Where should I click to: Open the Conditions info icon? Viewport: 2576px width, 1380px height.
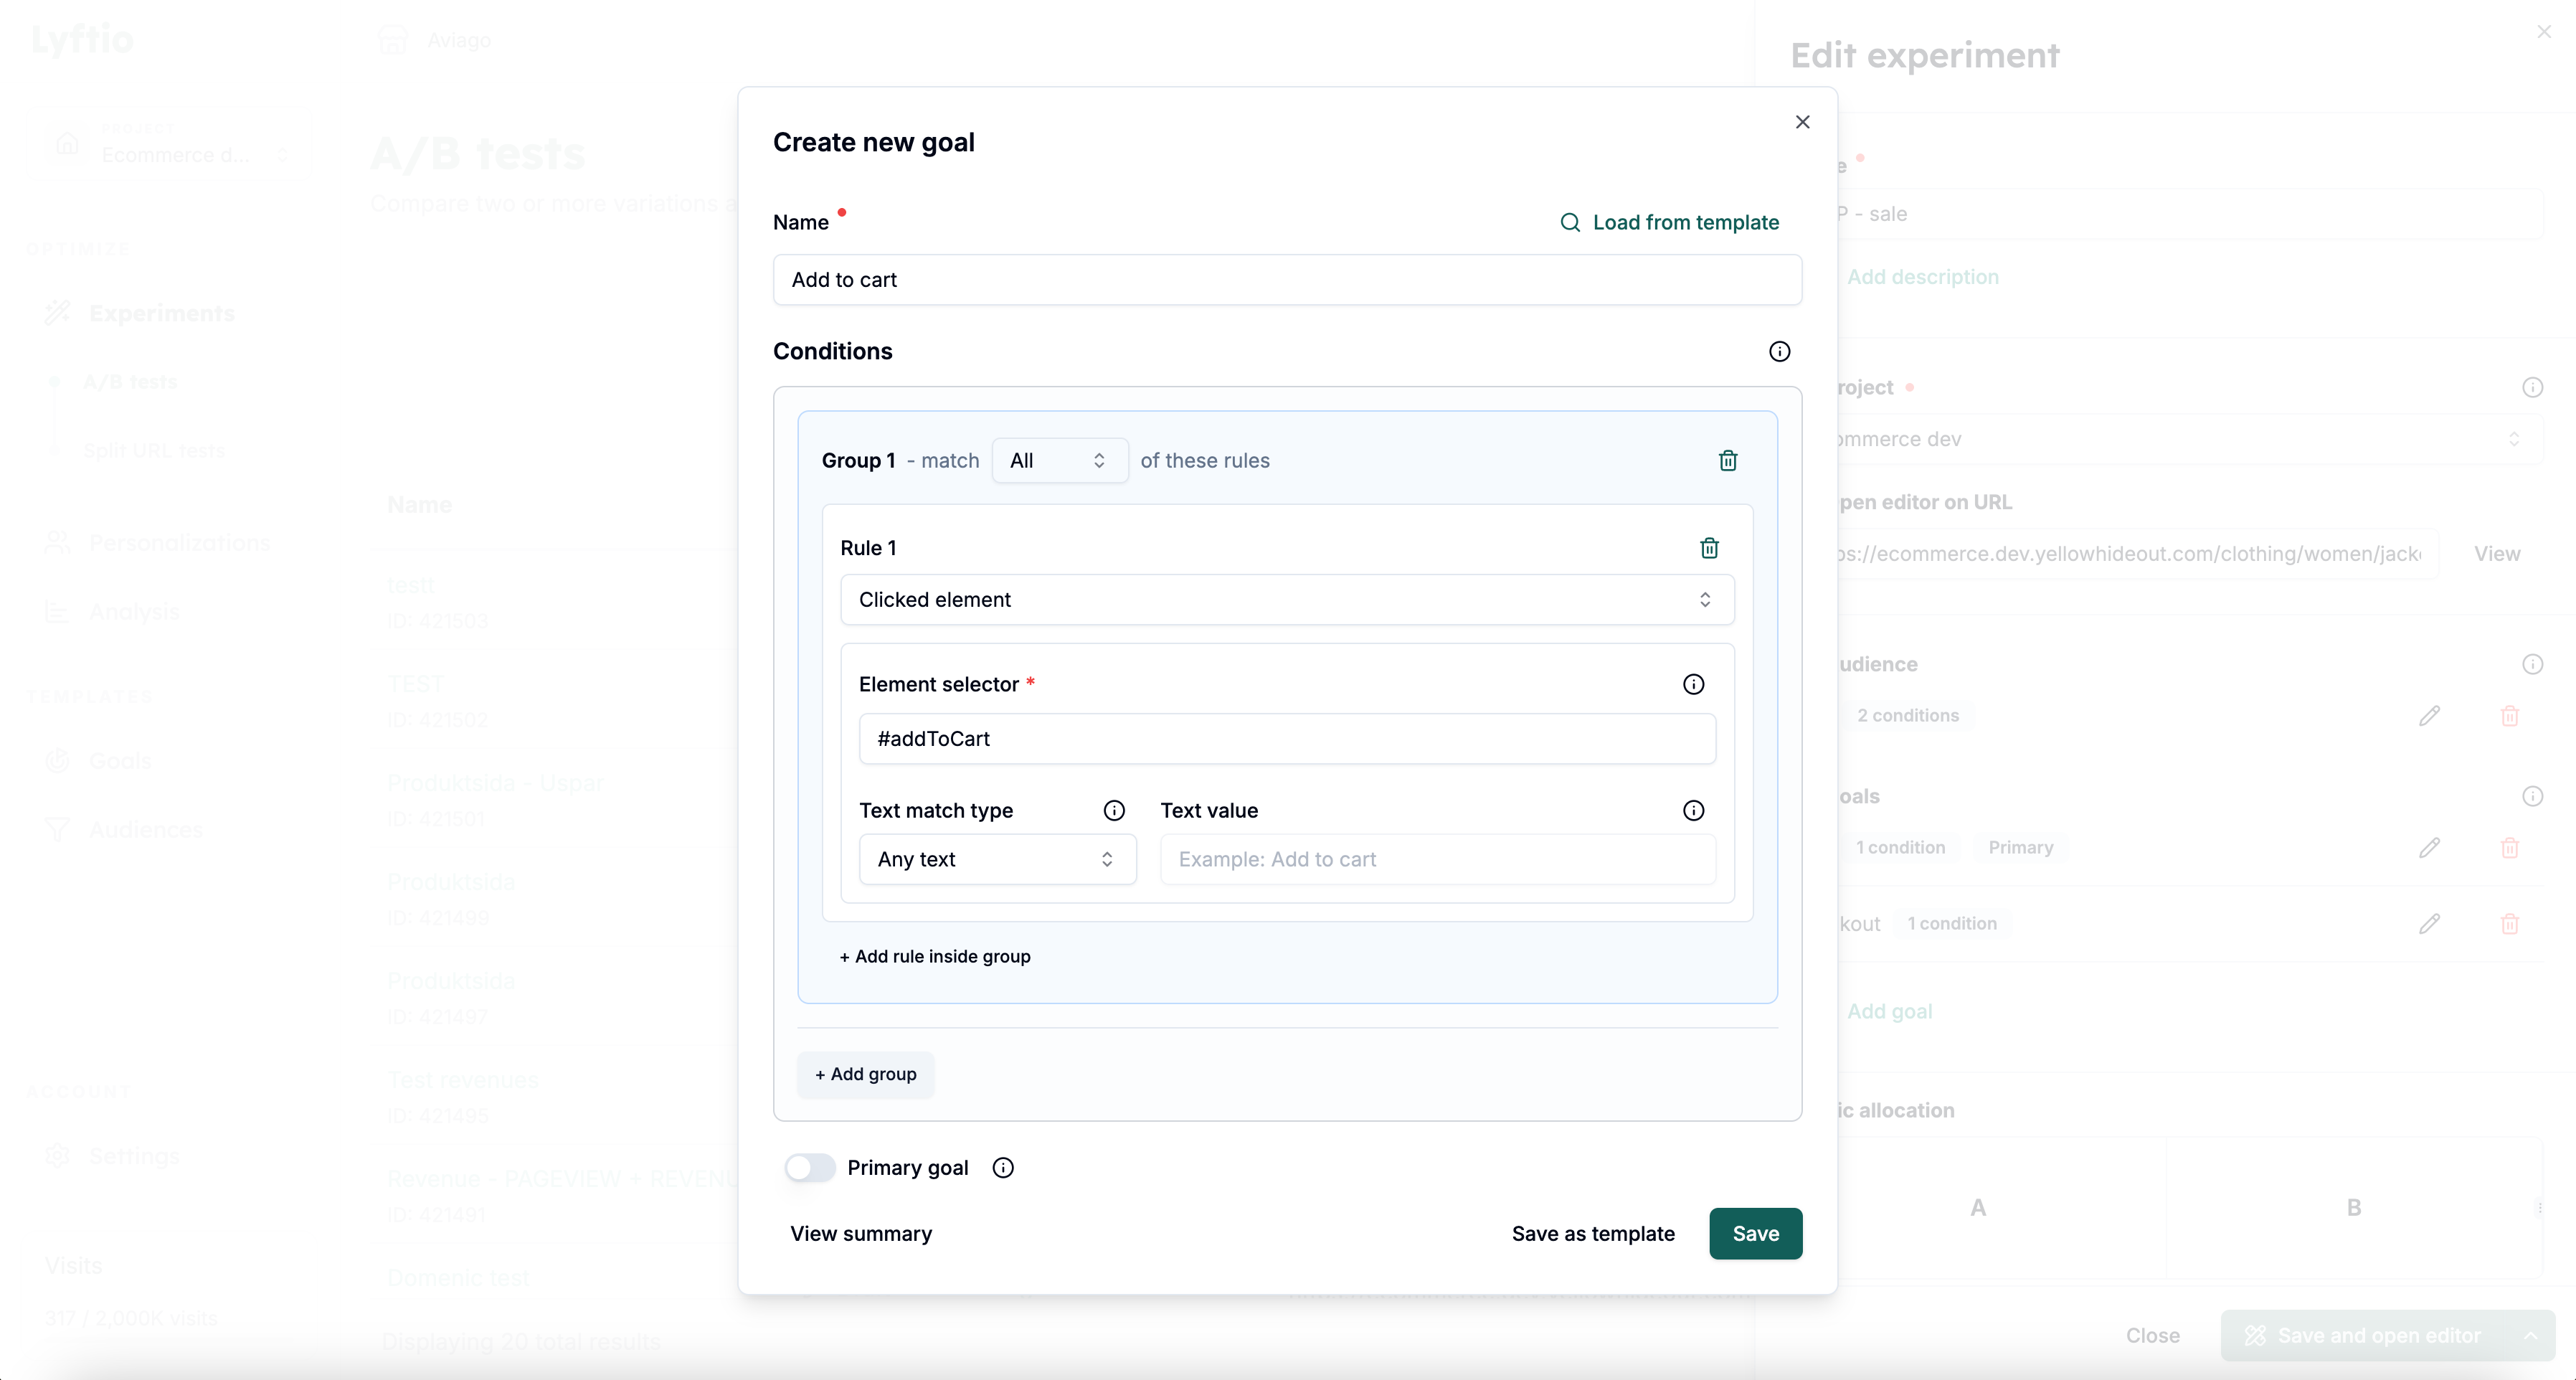pyautogui.click(x=1779, y=352)
